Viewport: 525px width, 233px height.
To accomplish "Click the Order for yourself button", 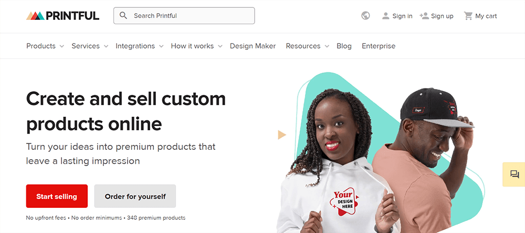I will pyautogui.click(x=135, y=196).
